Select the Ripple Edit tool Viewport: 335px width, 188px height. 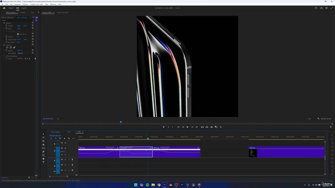click(x=43, y=141)
